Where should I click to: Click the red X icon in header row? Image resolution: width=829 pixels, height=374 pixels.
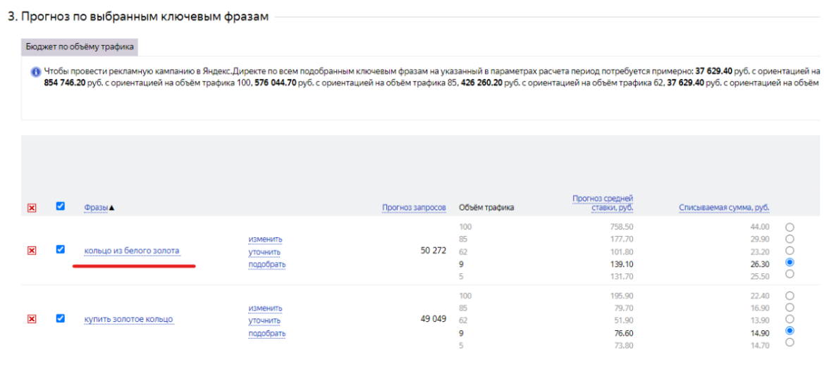tap(32, 208)
